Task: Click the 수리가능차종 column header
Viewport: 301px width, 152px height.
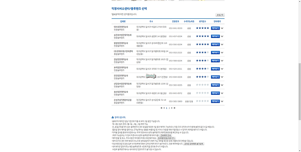Action: point(189,21)
